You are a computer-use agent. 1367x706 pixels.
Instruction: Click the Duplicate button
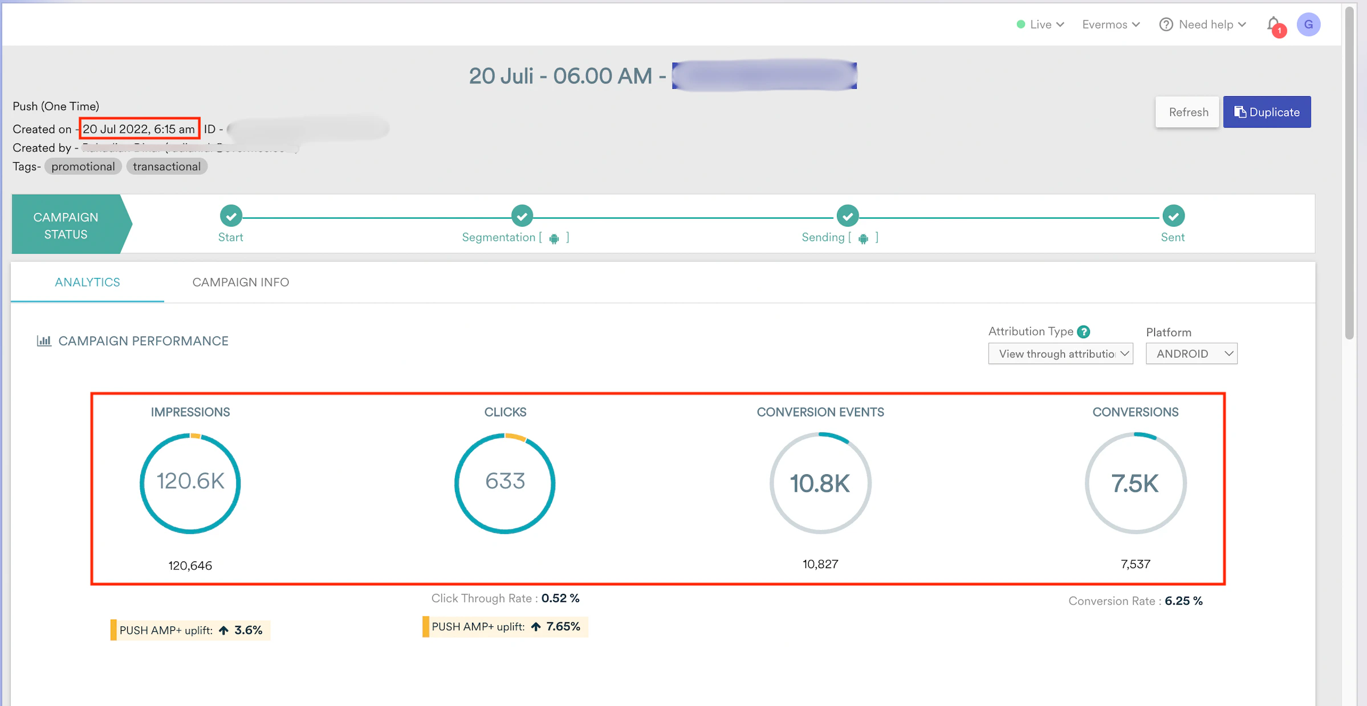point(1267,112)
